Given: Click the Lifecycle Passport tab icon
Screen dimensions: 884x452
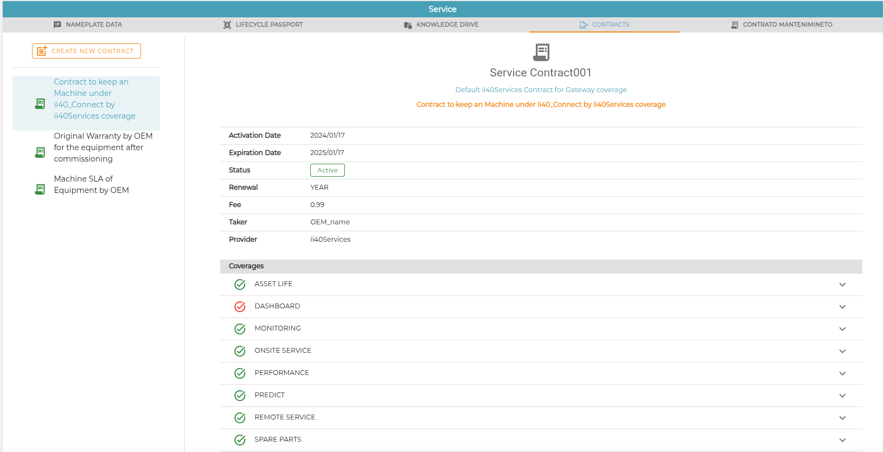Looking at the screenshot, I should pyautogui.click(x=227, y=25).
